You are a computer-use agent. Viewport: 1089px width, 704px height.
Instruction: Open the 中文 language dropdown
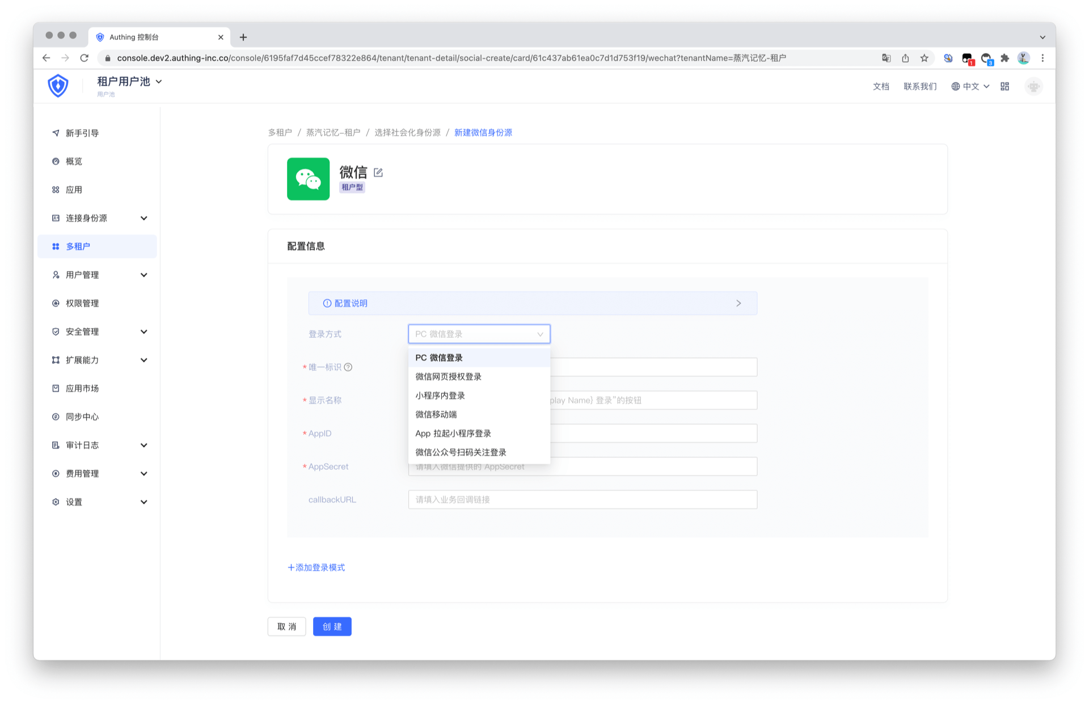pyautogui.click(x=970, y=86)
